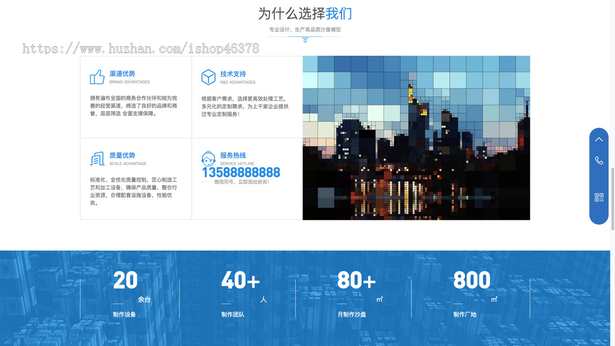Click the phone icon in floating sidebar
Viewport: 615px width, 346px height.
[599, 160]
